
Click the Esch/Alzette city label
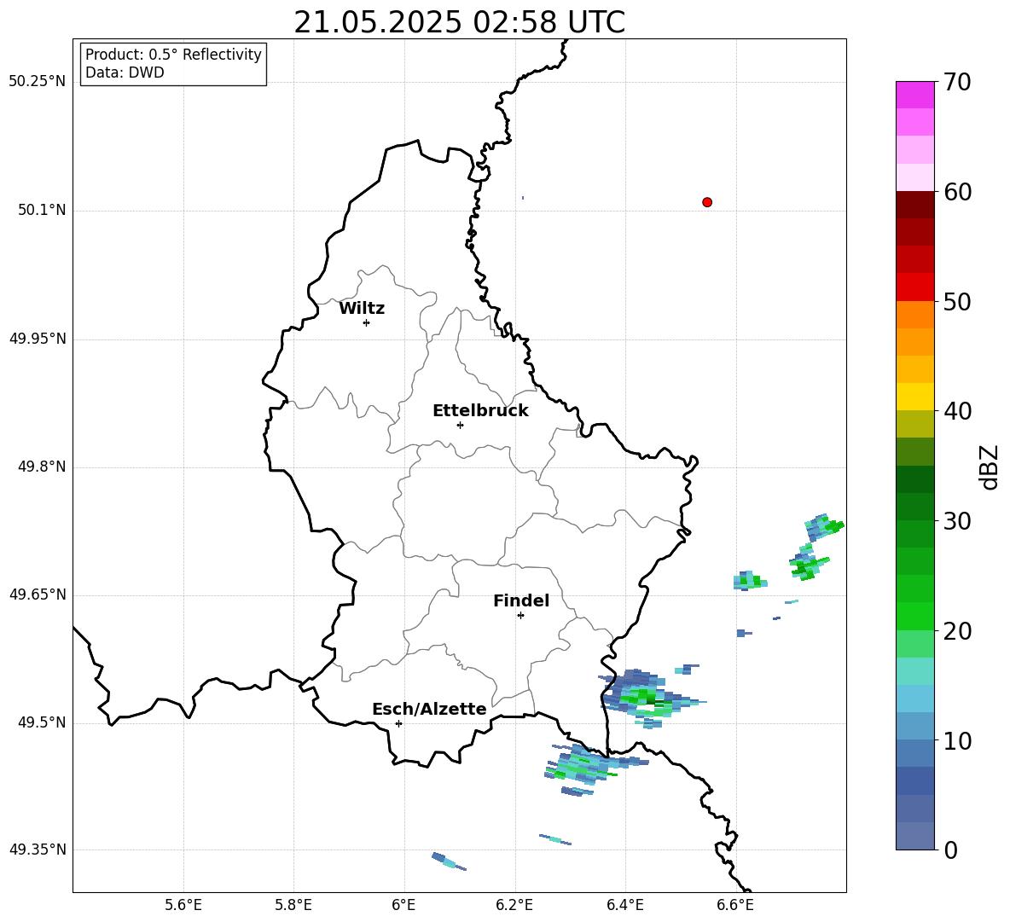429,710
